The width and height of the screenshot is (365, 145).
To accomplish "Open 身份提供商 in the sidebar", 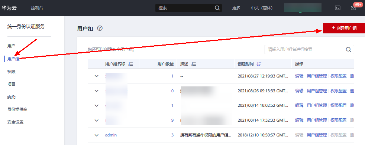I will [17, 109].
